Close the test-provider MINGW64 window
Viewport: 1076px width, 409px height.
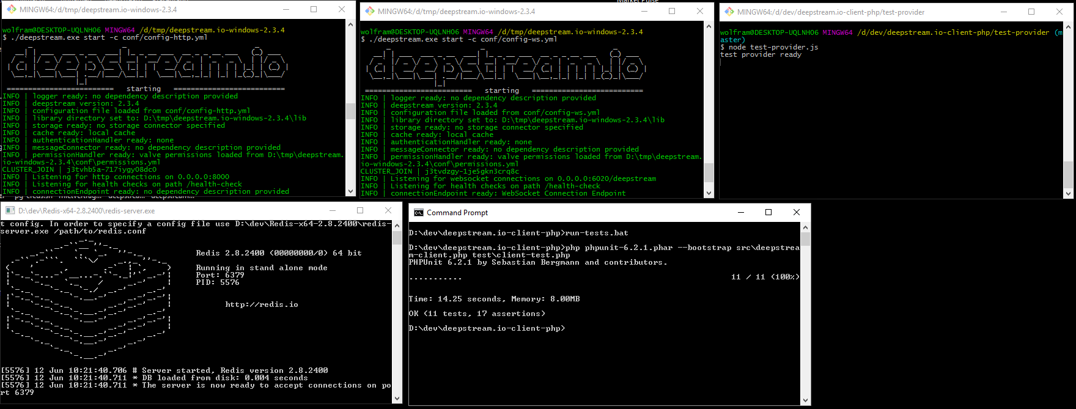pyautogui.click(x=1059, y=12)
